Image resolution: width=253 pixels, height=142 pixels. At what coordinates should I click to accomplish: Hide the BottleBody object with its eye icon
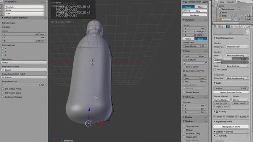click(242, 19)
